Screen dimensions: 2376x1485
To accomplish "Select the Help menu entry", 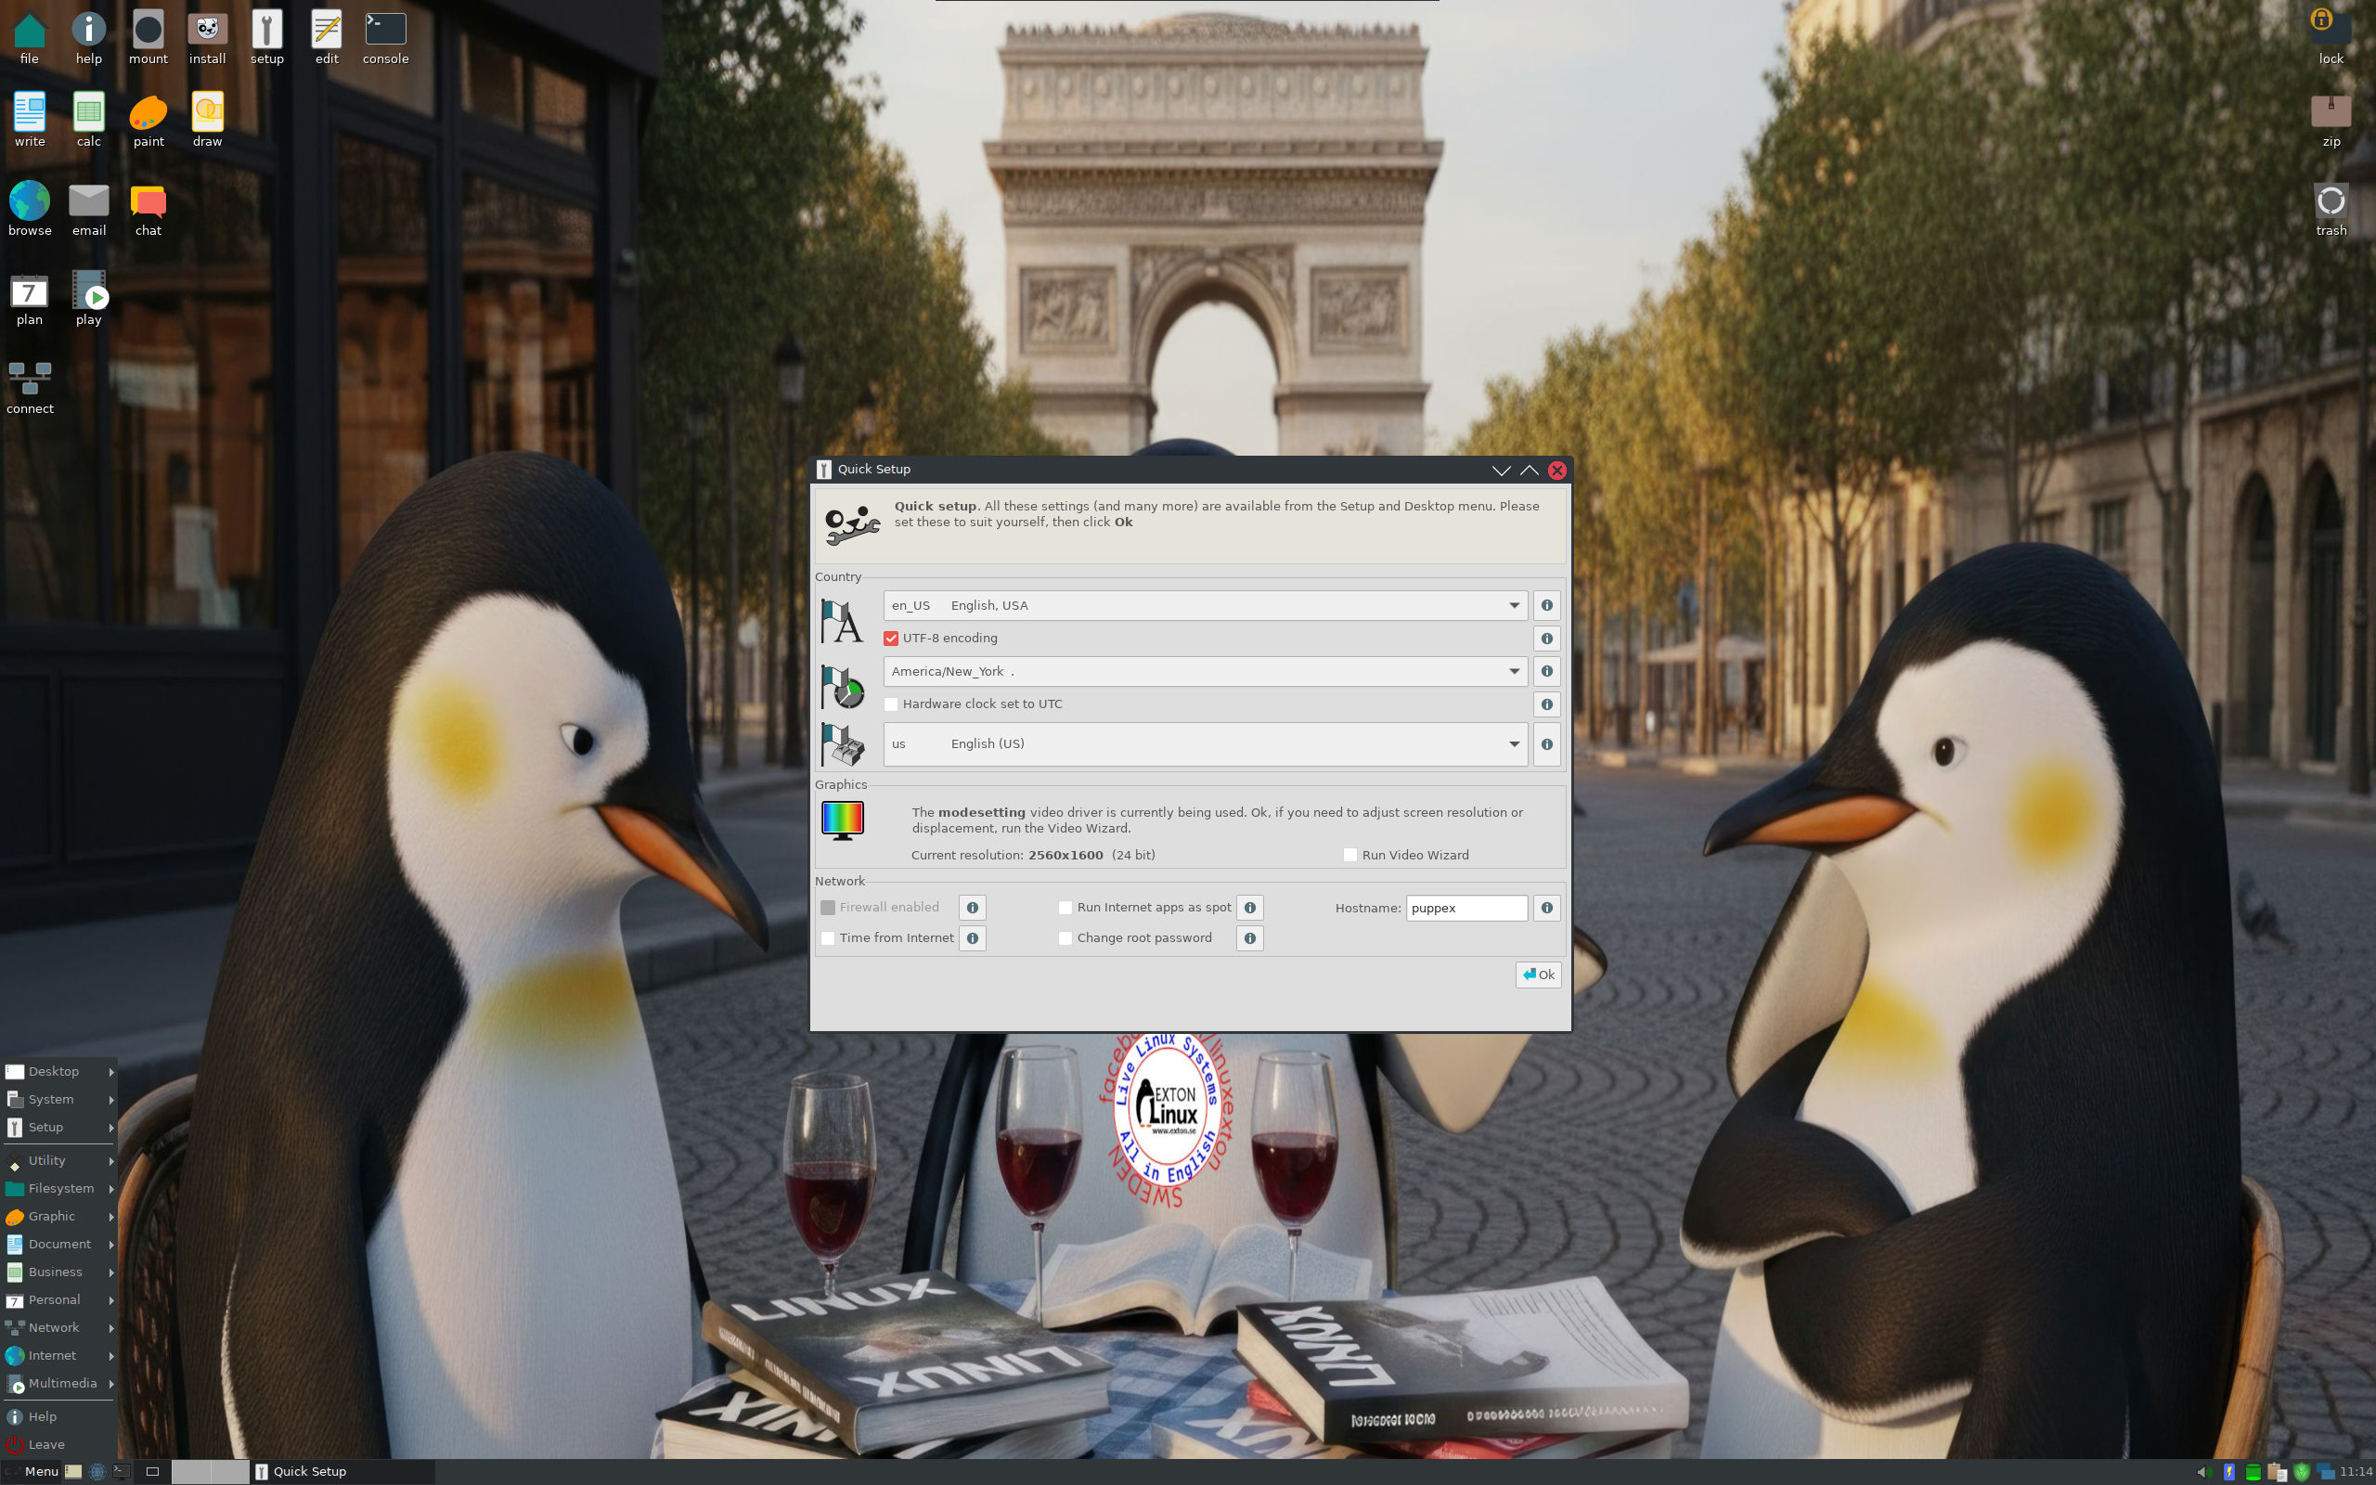I will tap(58, 1416).
